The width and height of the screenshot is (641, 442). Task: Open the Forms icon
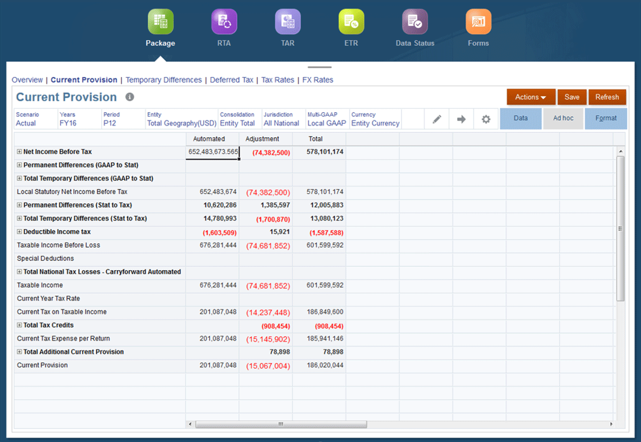point(478,22)
